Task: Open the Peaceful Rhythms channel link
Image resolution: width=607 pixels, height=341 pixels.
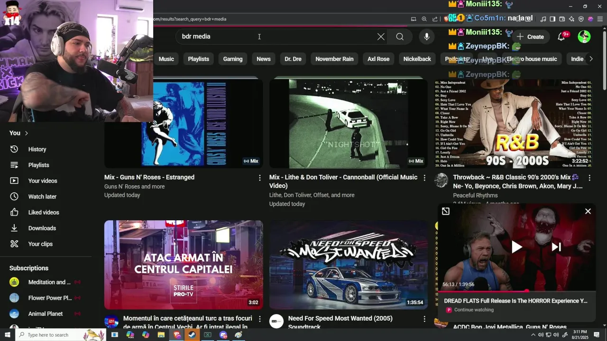Action: (x=475, y=195)
